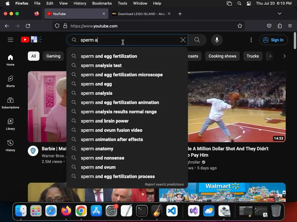Choose 'sperm analysis results normal range'

pyautogui.click(x=127, y=112)
